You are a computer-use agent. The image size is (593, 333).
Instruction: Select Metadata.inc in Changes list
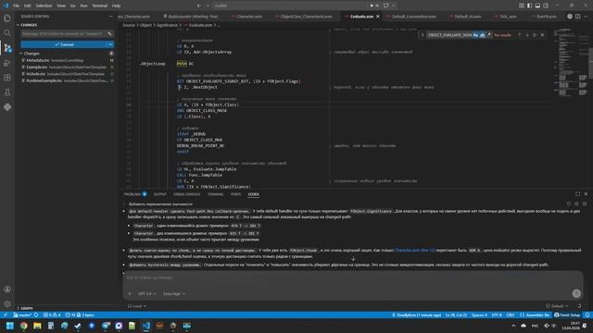pyautogui.click(x=66, y=60)
